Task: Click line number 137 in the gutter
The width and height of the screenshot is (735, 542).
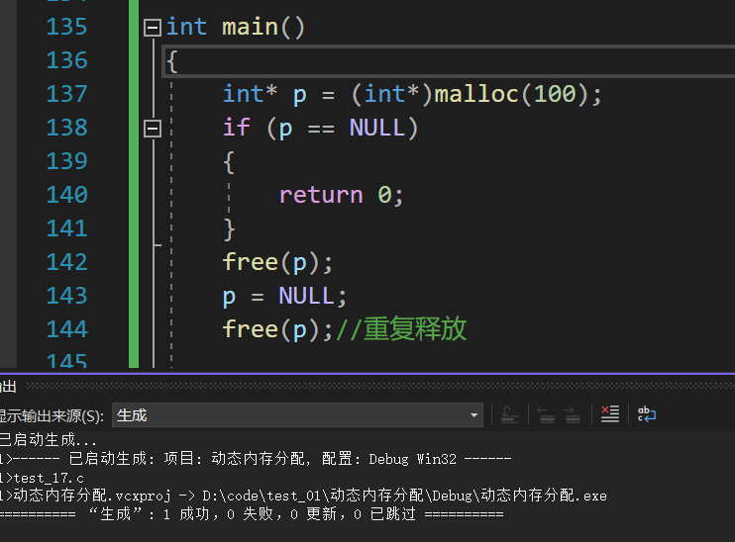Action: coord(66,94)
